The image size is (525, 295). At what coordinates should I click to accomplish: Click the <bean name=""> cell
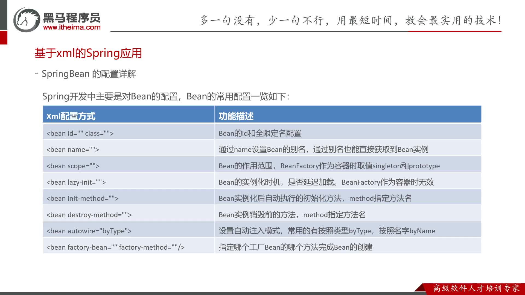(x=129, y=148)
